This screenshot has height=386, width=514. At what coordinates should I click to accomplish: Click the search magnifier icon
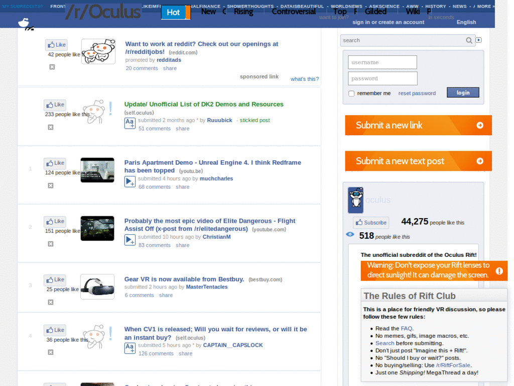[469, 40]
